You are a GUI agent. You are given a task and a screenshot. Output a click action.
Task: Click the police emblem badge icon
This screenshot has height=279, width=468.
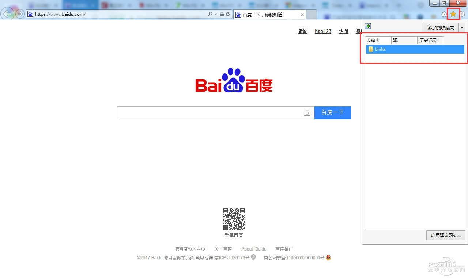click(x=328, y=257)
